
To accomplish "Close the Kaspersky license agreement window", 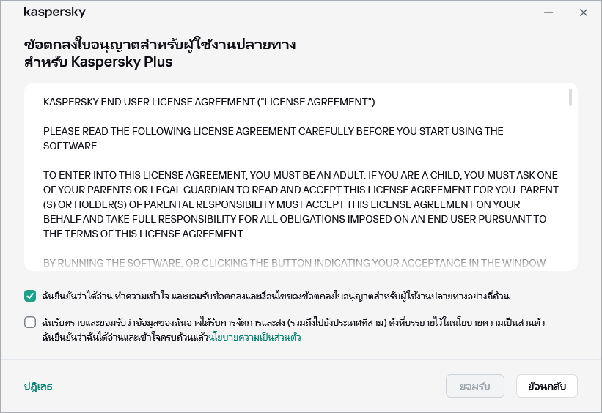I will [x=584, y=12].
